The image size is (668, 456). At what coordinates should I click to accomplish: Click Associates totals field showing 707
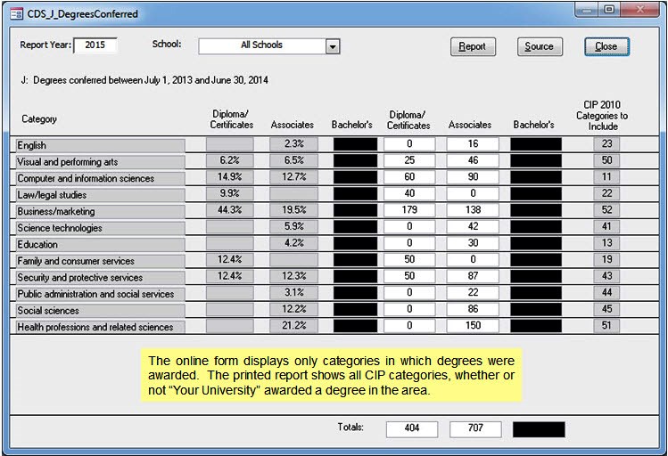(475, 428)
